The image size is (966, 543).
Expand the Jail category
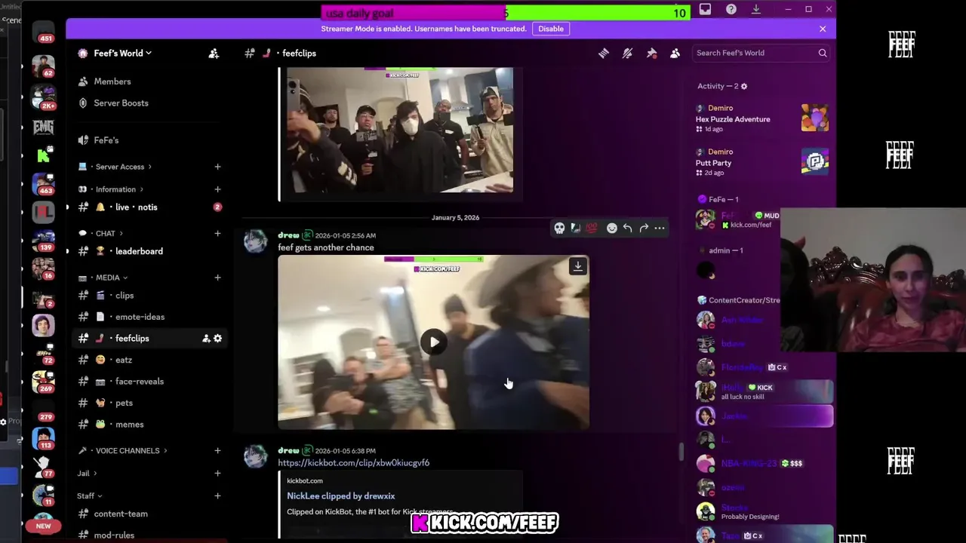click(x=87, y=474)
